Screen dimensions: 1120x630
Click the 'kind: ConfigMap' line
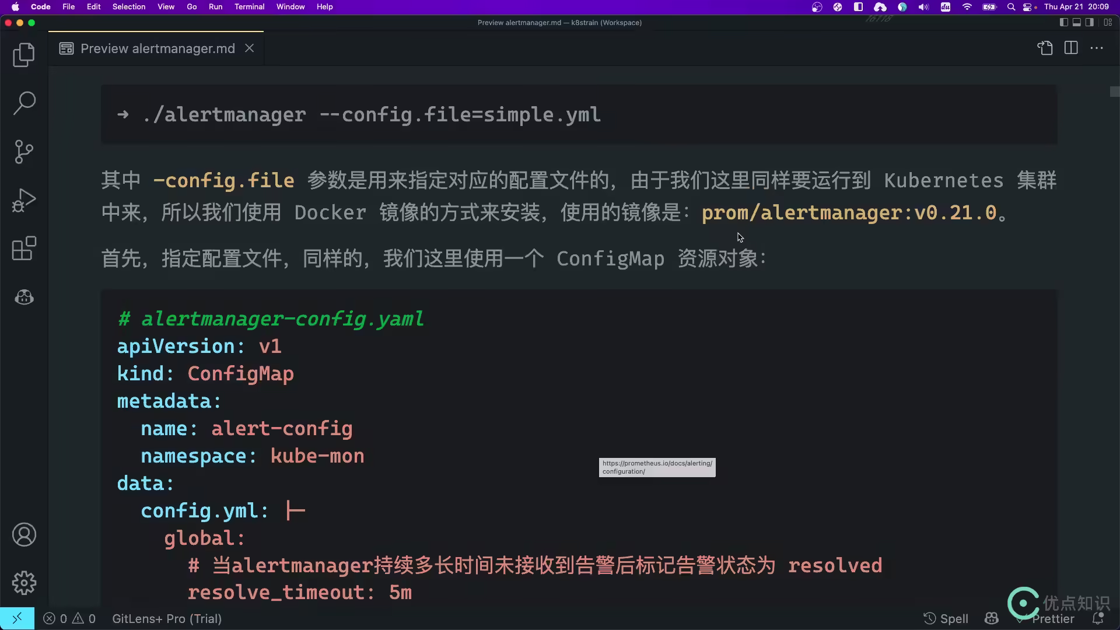coord(205,374)
